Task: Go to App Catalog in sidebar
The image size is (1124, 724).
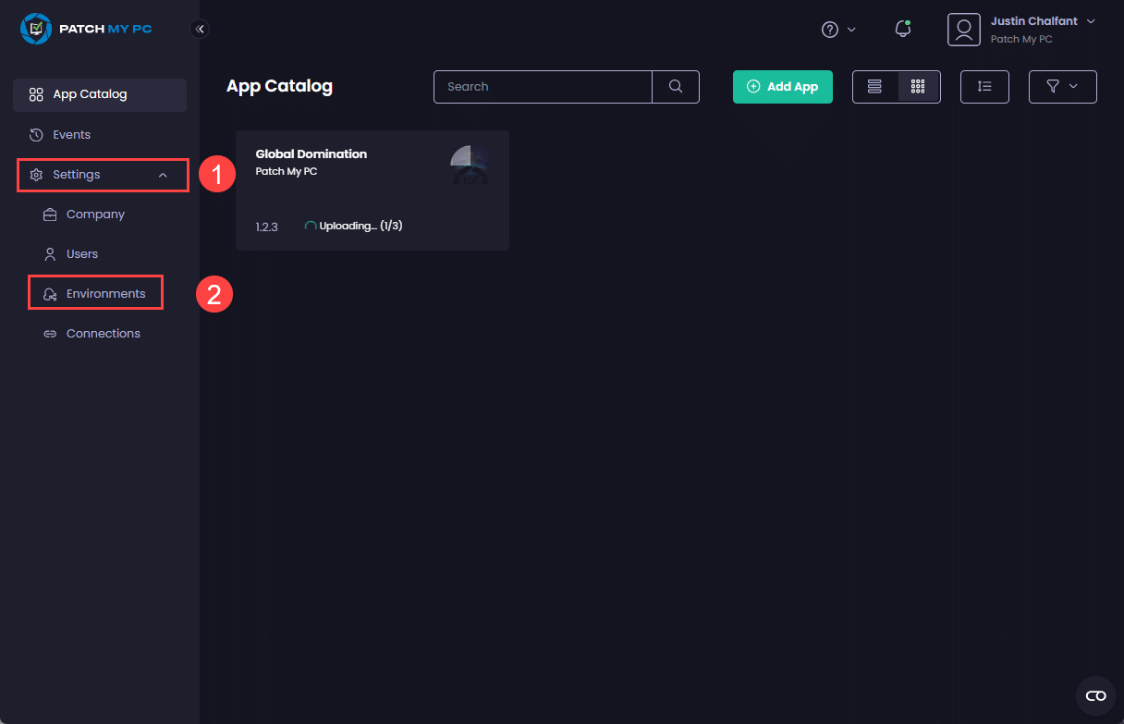Action: coord(90,94)
